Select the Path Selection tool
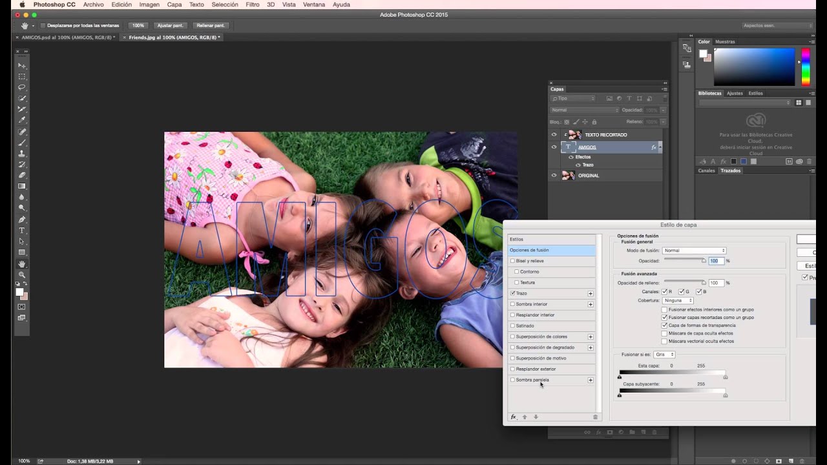Image resolution: width=827 pixels, height=465 pixels. click(x=22, y=242)
